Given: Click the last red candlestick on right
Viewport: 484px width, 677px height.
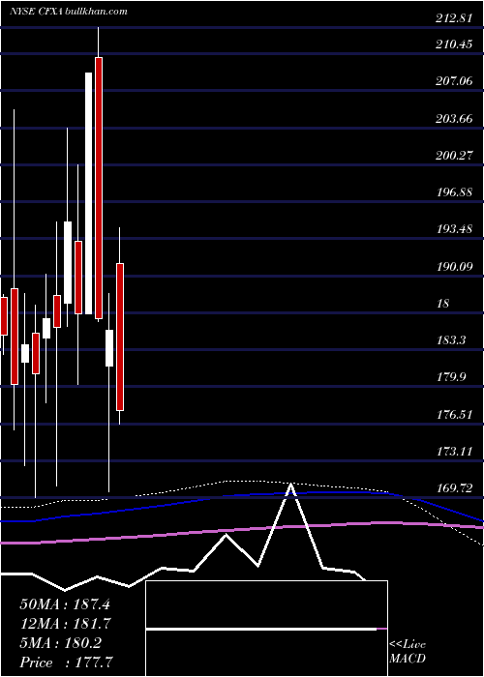Looking at the screenshot, I should (120, 337).
